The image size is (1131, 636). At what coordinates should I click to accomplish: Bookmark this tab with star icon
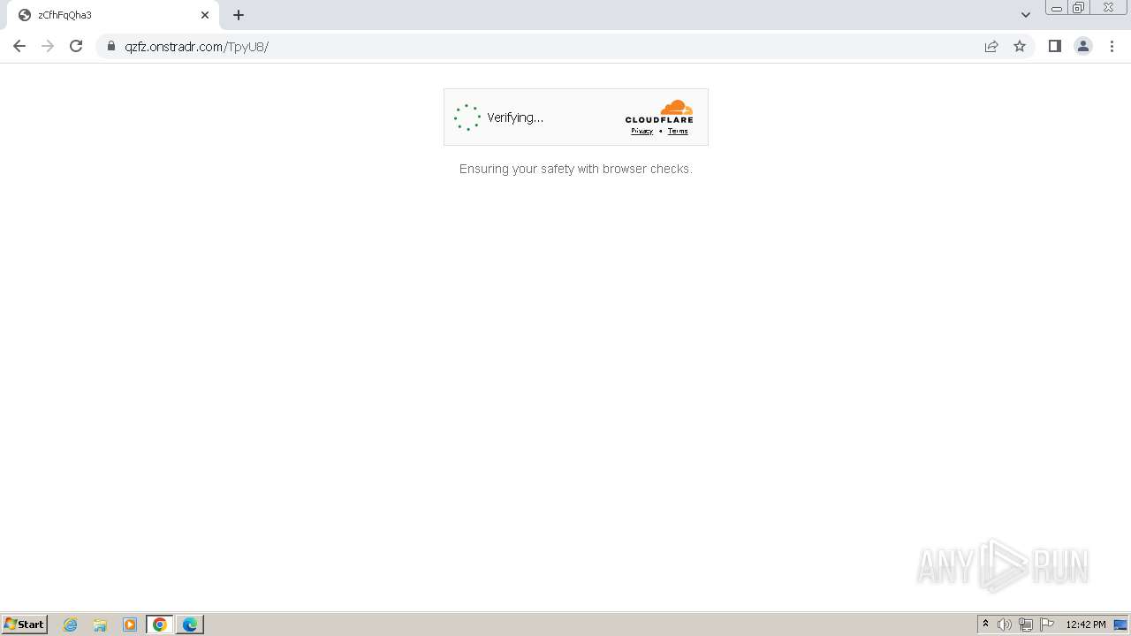pyautogui.click(x=1020, y=46)
